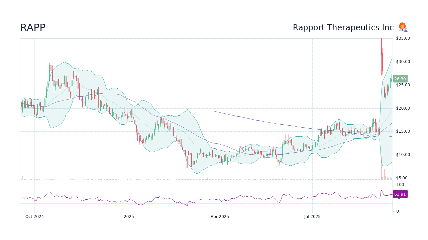Click the 63.91 RSI value badge
Screen dimensions: 428x240
click(400, 194)
